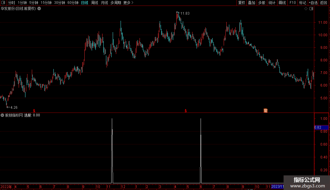Image resolution: width=330 pixels, height=190 pixels.
Task: Click the red S marker near April 2023
Action: coord(186,111)
